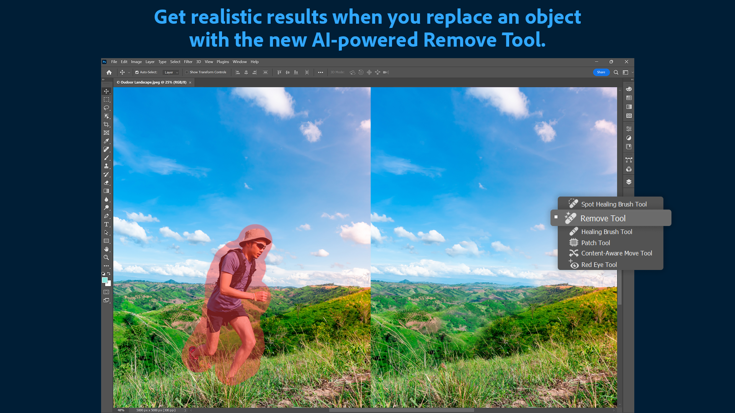Select the Zoom tool

click(106, 257)
